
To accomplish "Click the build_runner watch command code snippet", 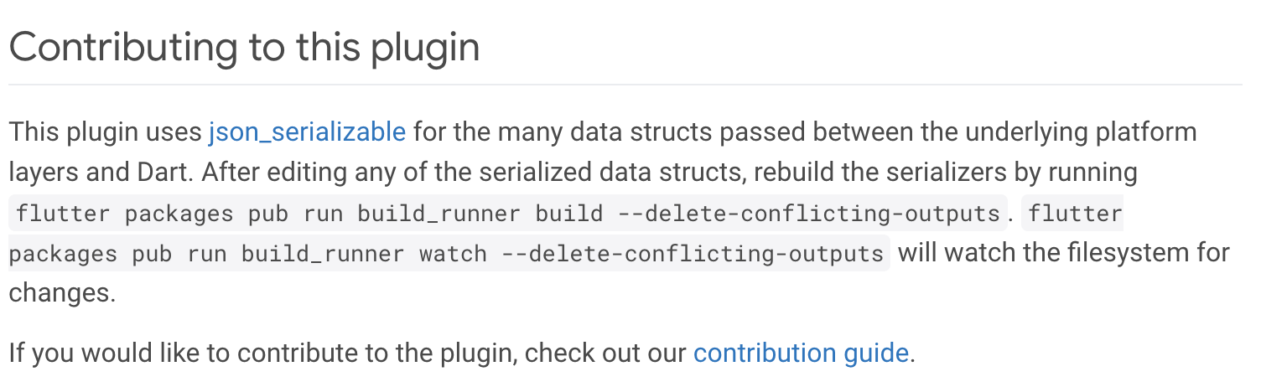I will click(448, 253).
